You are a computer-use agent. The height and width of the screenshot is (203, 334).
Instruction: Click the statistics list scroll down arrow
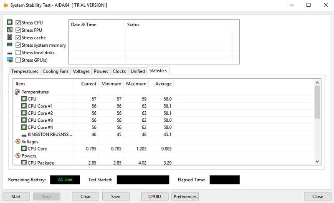tap(317, 162)
